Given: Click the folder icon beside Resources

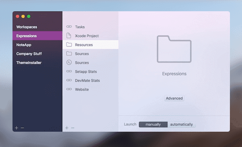Looking at the screenshot, I should coord(69,45).
